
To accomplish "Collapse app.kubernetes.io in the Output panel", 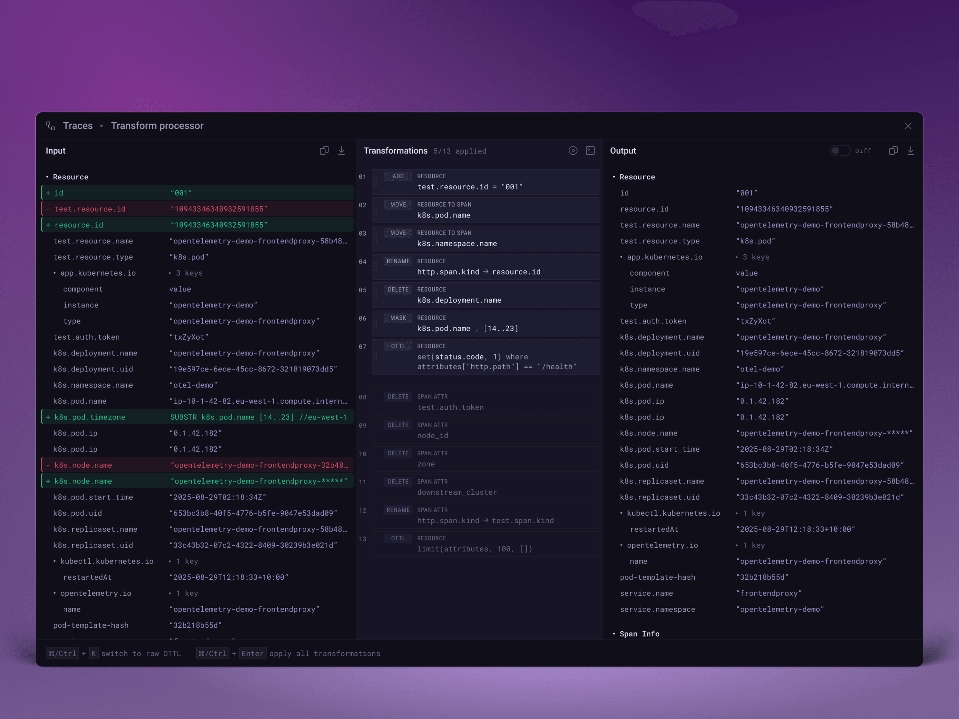I will [621, 257].
